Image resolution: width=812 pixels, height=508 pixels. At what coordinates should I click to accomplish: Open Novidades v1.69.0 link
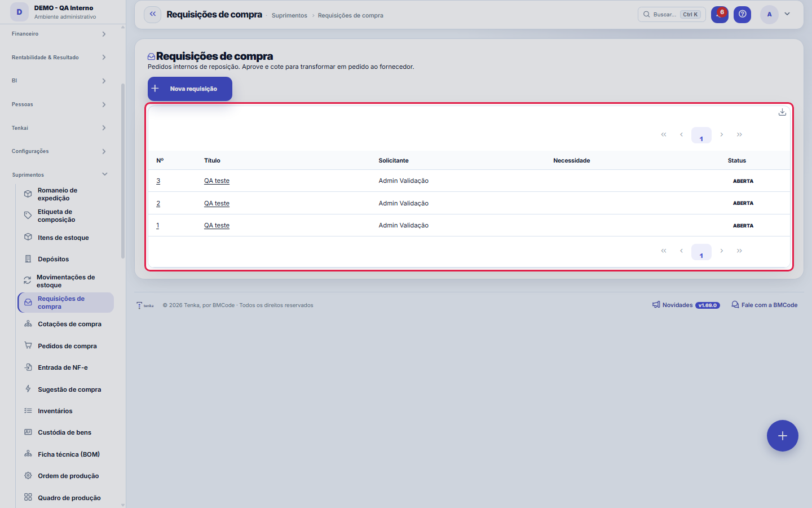(x=686, y=305)
